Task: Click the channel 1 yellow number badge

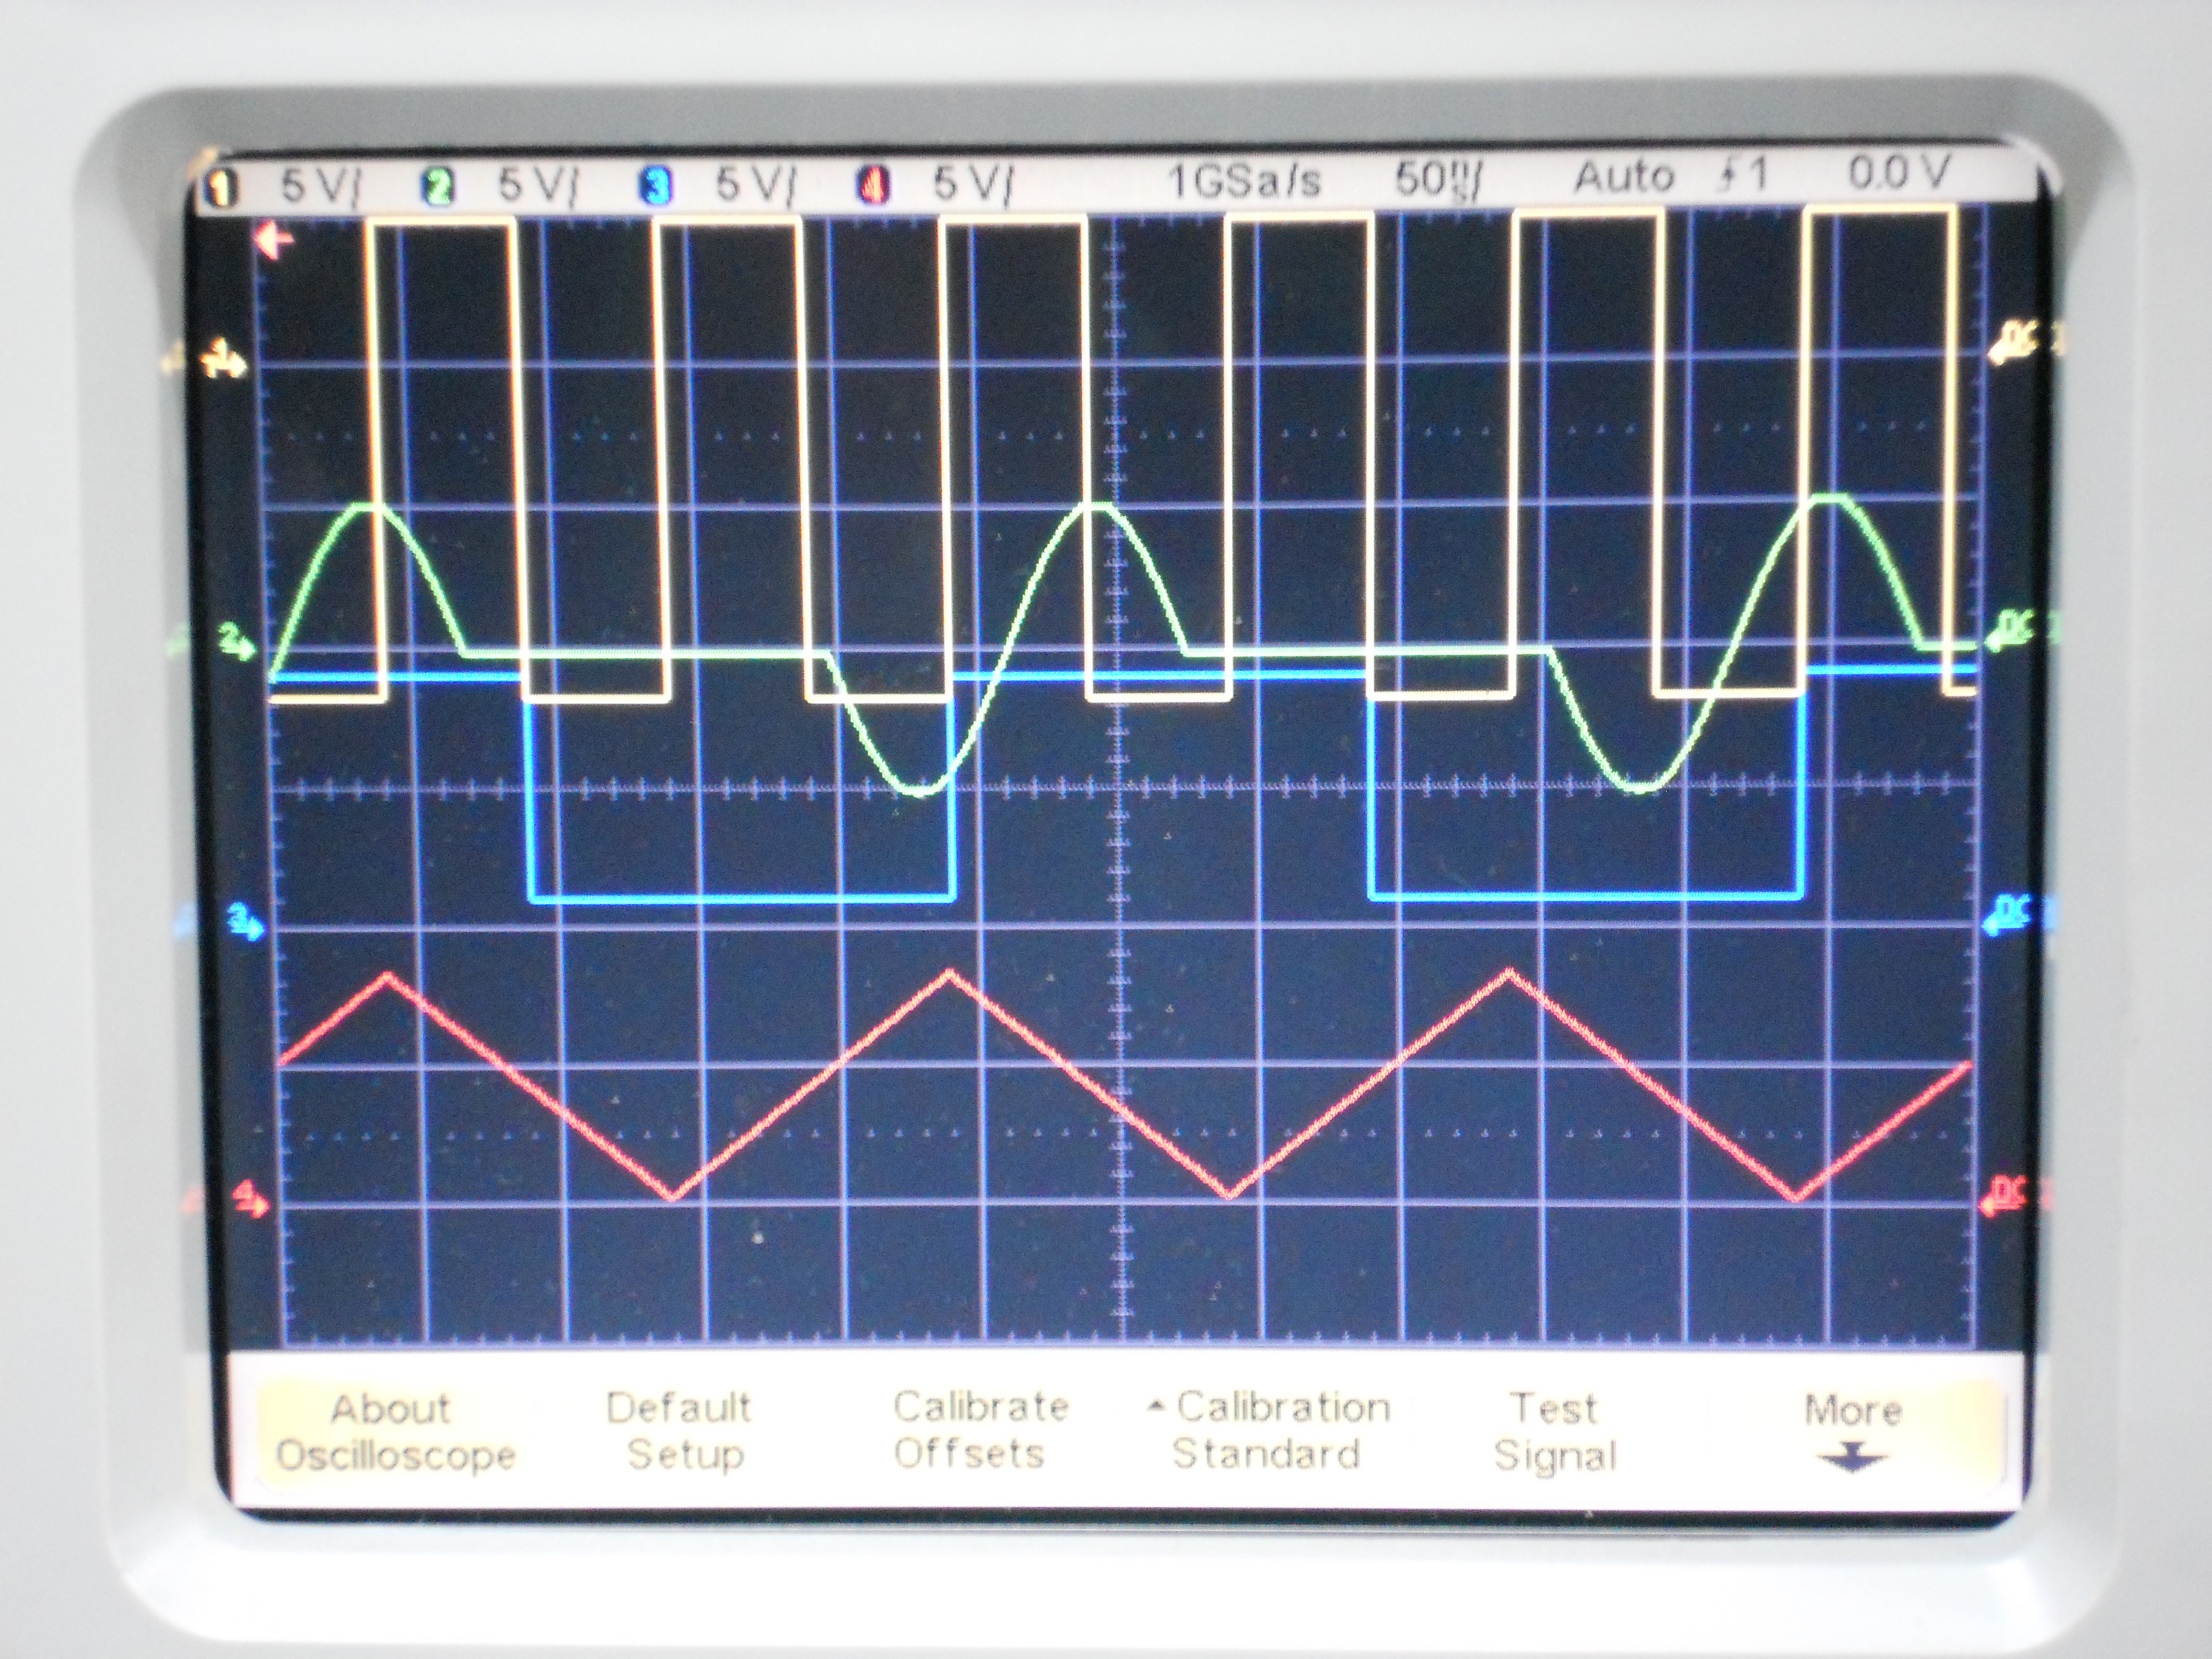Action: pos(222,188)
